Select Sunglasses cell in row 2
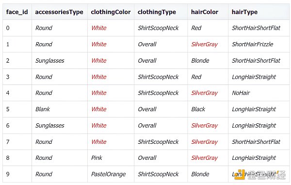The width and height of the screenshot is (291, 185). [x=50, y=61]
